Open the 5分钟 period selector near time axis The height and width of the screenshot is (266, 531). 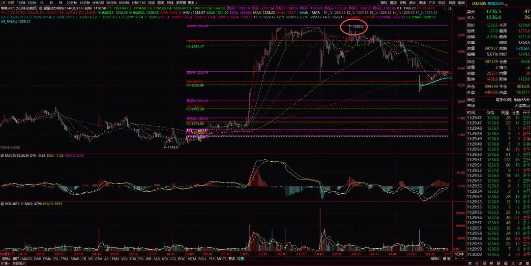pos(459,254)
